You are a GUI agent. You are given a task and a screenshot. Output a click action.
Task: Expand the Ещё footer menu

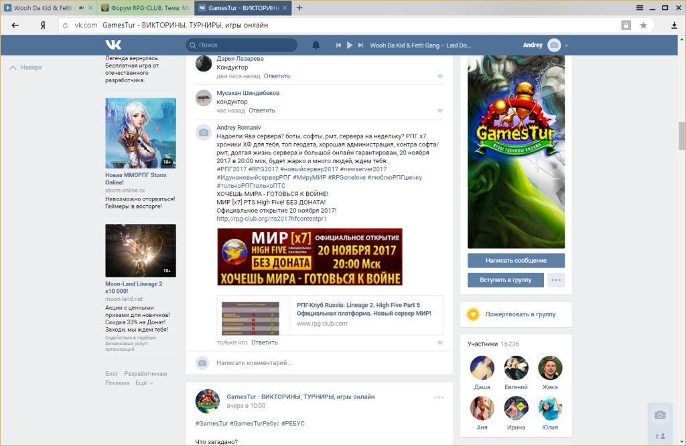tap(144, 383)
